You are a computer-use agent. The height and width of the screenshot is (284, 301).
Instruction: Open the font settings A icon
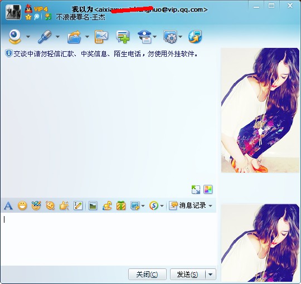coord(8,206)
